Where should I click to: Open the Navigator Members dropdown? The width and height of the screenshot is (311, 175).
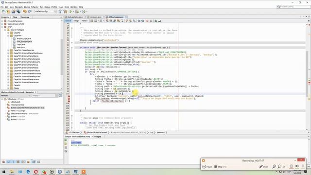[16, 96]
